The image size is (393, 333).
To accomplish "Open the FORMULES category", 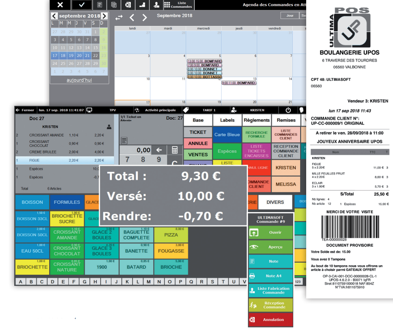I will tap(67, 202).
